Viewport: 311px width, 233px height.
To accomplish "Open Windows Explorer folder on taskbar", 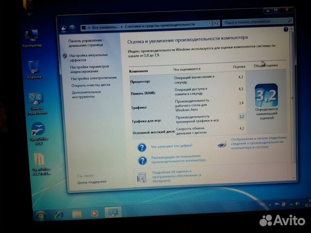I will [x=77, y=214].
